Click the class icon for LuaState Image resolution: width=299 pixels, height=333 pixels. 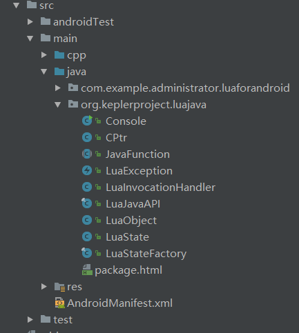[x=87, y=236]
